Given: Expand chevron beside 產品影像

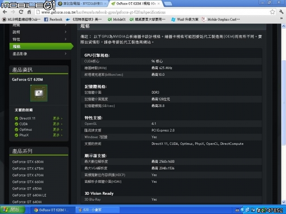Looking at the screenshot, I should (x=66, y=53).
